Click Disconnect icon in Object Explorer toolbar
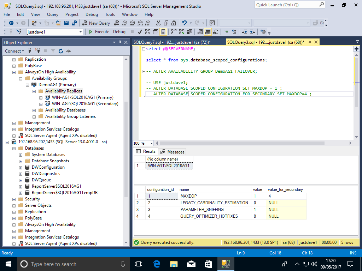This screenshot has width=362, height=271. (37, 51)
